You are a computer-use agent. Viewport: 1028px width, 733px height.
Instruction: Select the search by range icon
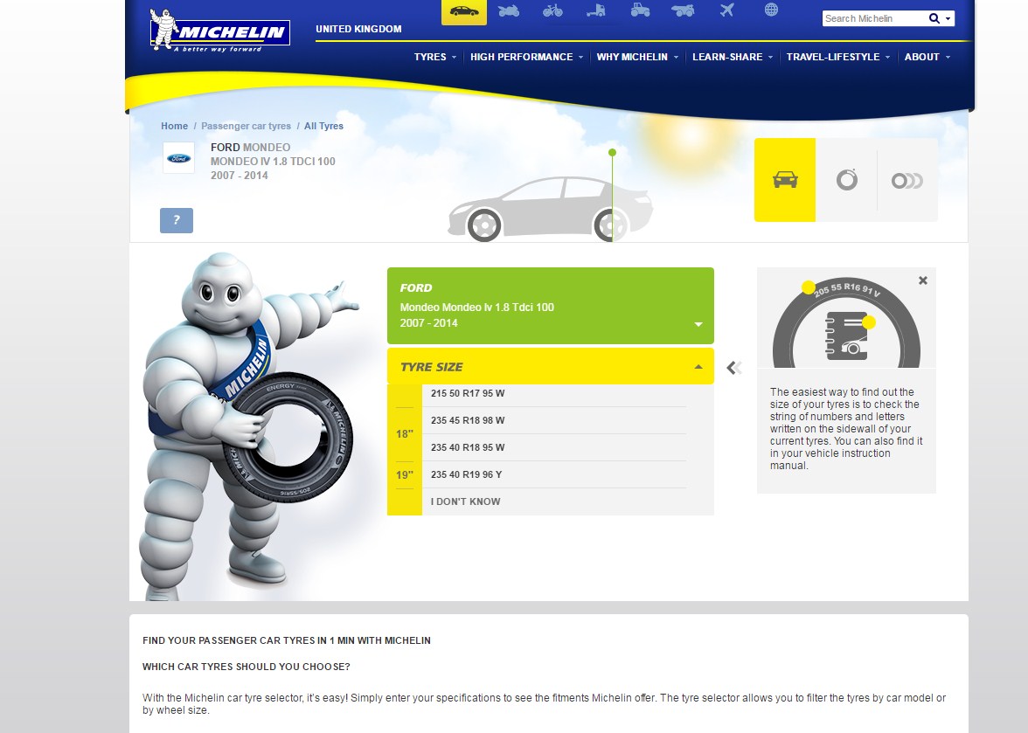[x=906, y=180]
